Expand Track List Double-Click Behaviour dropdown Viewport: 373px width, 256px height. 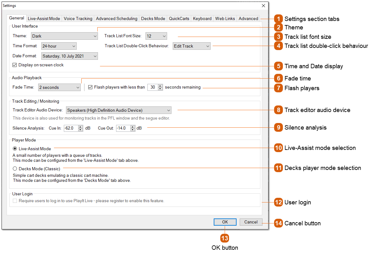coord(192,46)
